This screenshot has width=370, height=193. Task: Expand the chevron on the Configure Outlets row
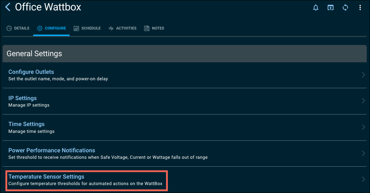pyautogui.click(x=364, y=75)
